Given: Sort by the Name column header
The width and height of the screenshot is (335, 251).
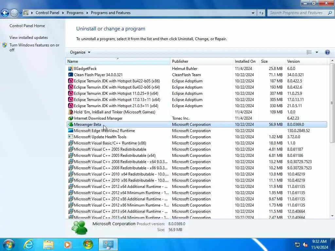Looking at the screenshot, I should [x=118, y=61].
